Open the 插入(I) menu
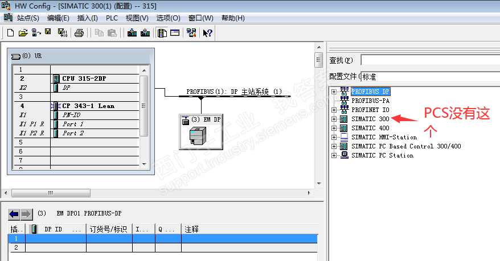 87,18
